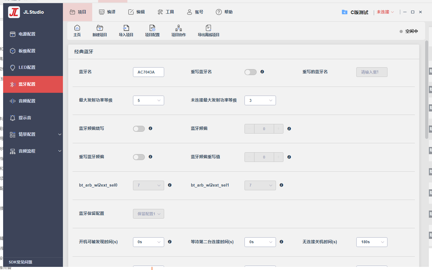Open the 账号 account menu
Image resolution: width=432 pixels, height=270 pixels.
(195, 12)
